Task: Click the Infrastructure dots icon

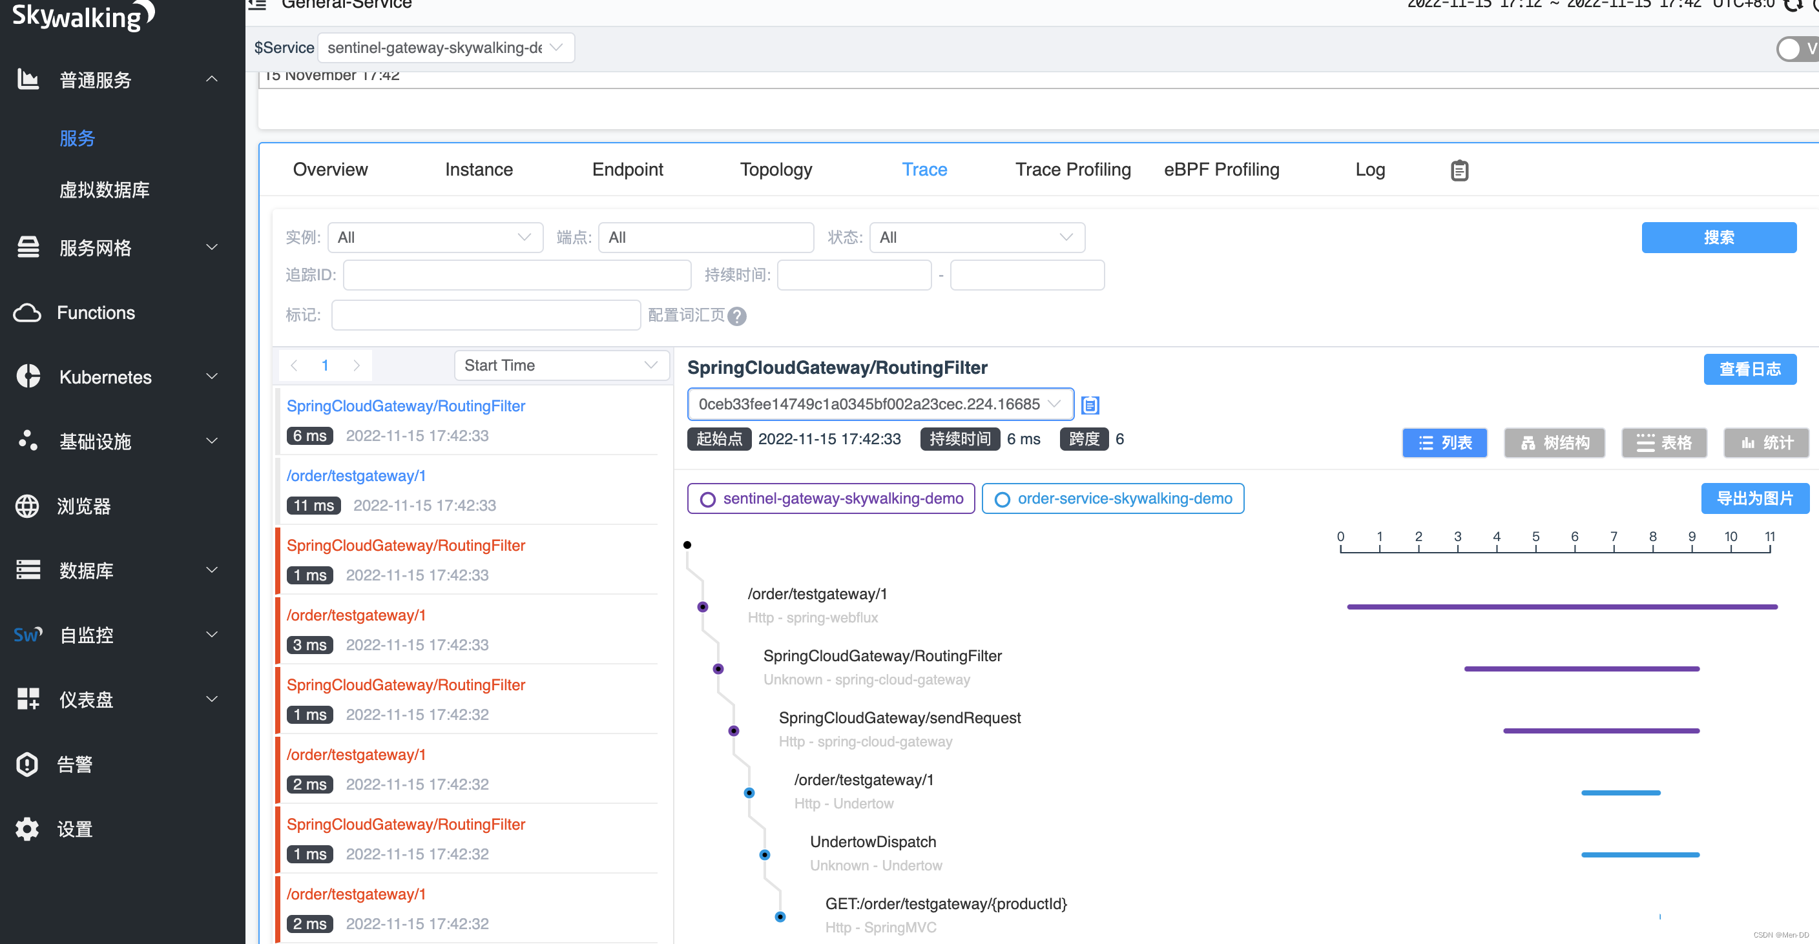Action: tap(28, 440)
